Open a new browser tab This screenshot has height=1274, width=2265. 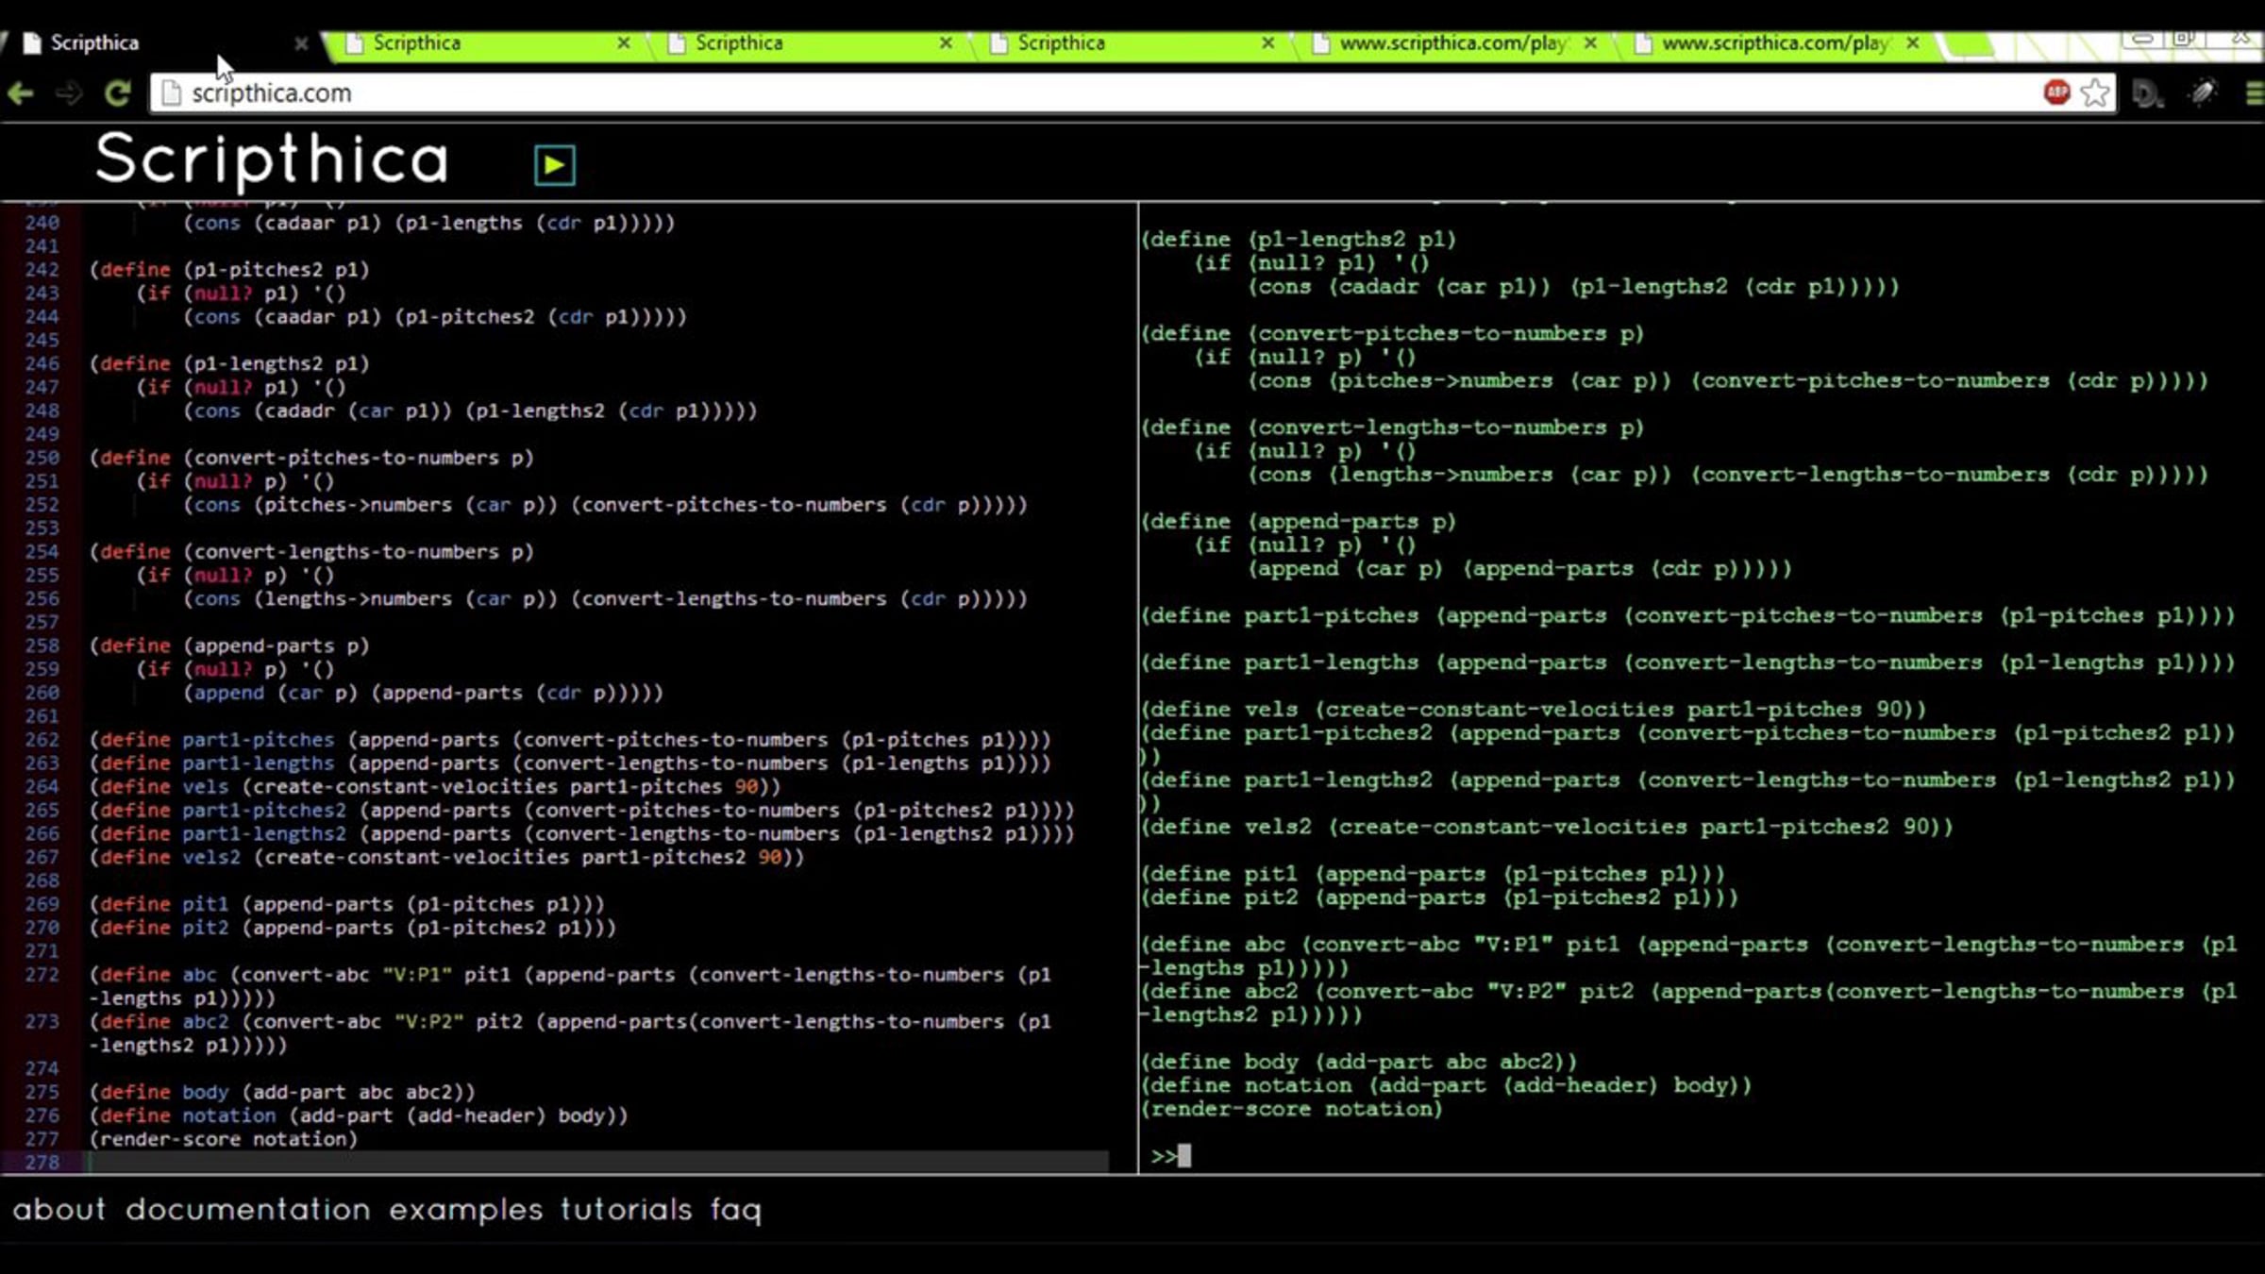(x=1970, y=43)
